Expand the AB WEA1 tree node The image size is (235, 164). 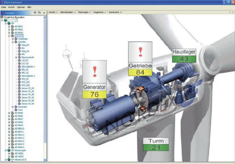click(9, 27)
